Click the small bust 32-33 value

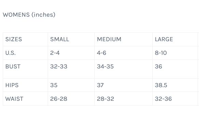(x=59, y=66)
